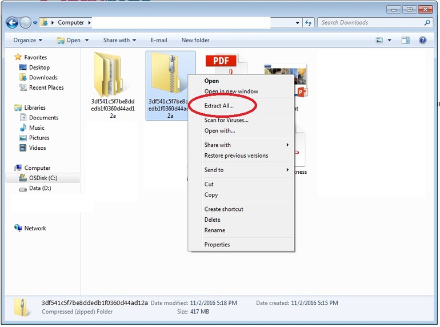Click the Forward navigation arrow
Image resolution: width=440 pixels, height=327 pixels.
[26, 23]
